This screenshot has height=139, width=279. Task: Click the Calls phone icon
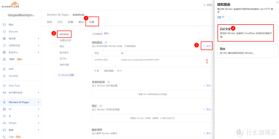point(4,137)
